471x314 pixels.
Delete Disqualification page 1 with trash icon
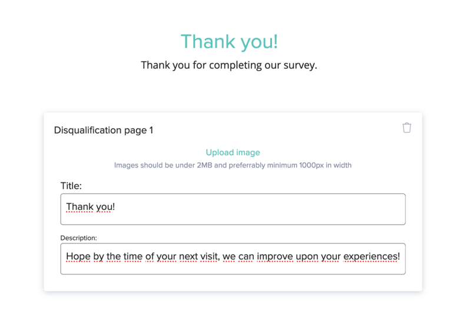click(x=407, y=128)
